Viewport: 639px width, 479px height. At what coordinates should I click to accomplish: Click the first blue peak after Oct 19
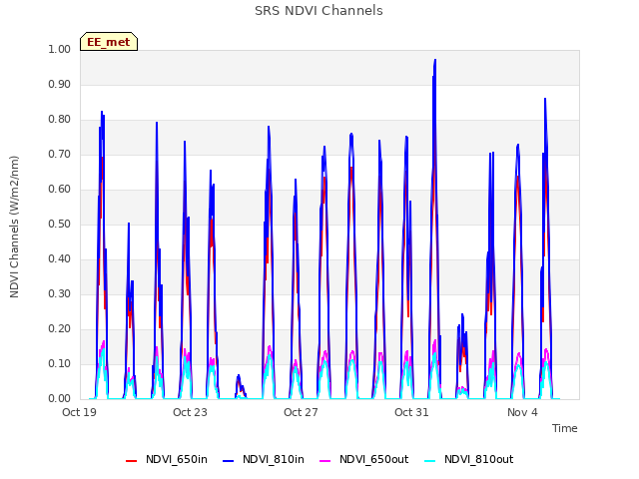tap(102, 112)
